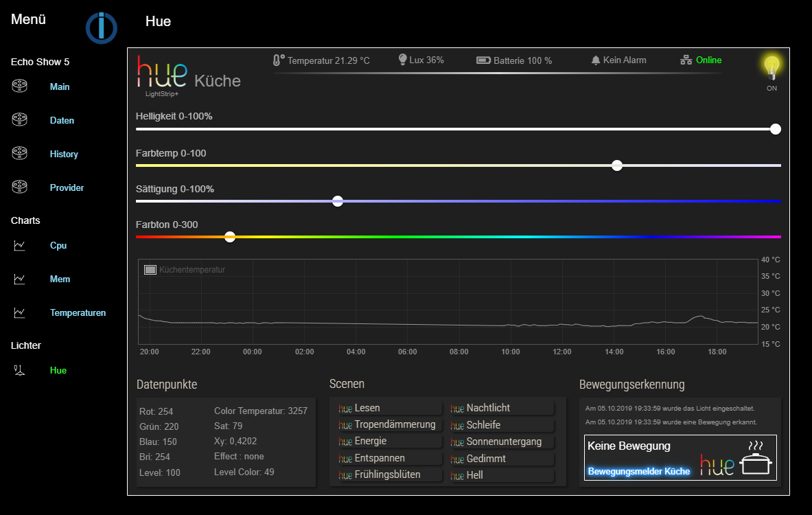Click the Sättigung slider handle
The width and height of the screenshot is (812, 515).
338,201
